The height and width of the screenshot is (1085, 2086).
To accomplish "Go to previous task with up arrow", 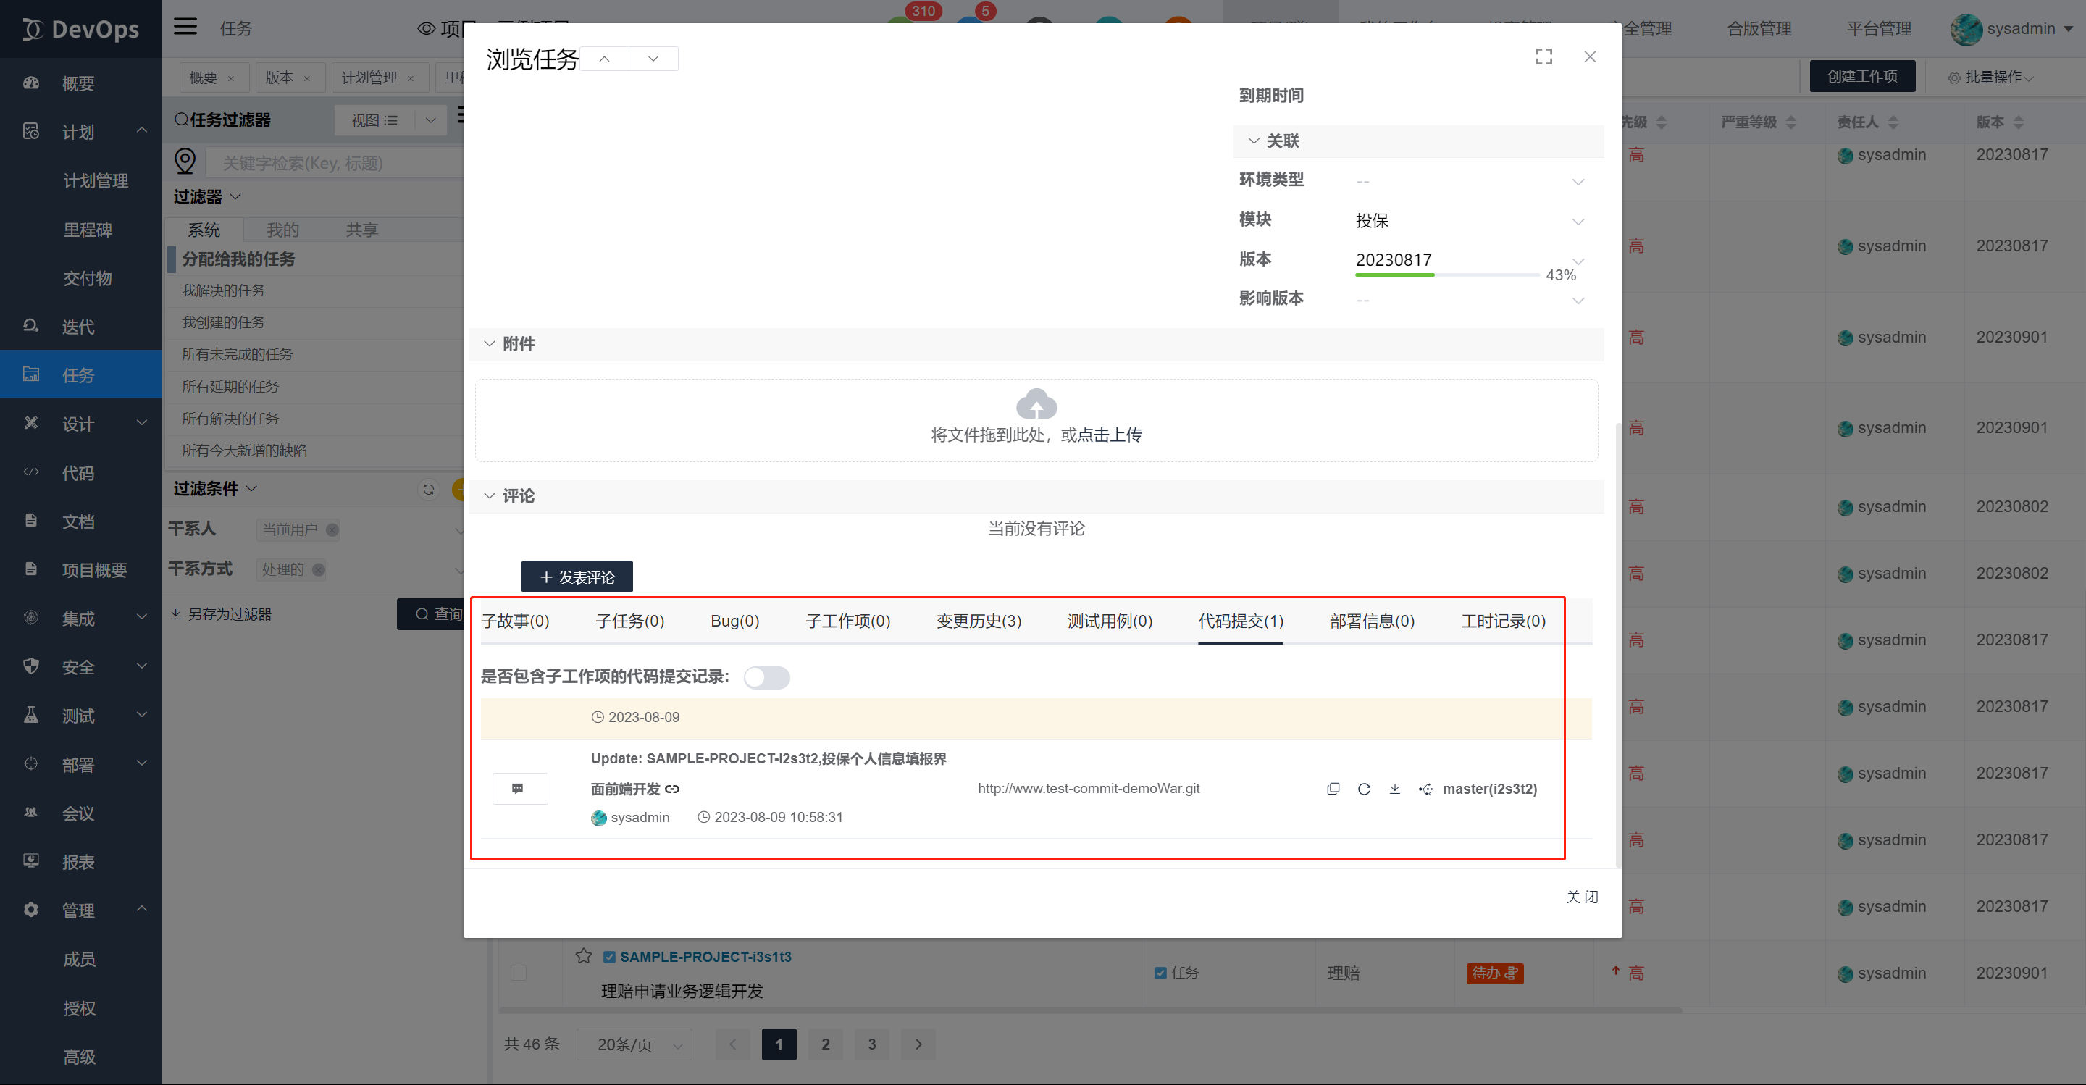I will (604, 59).
